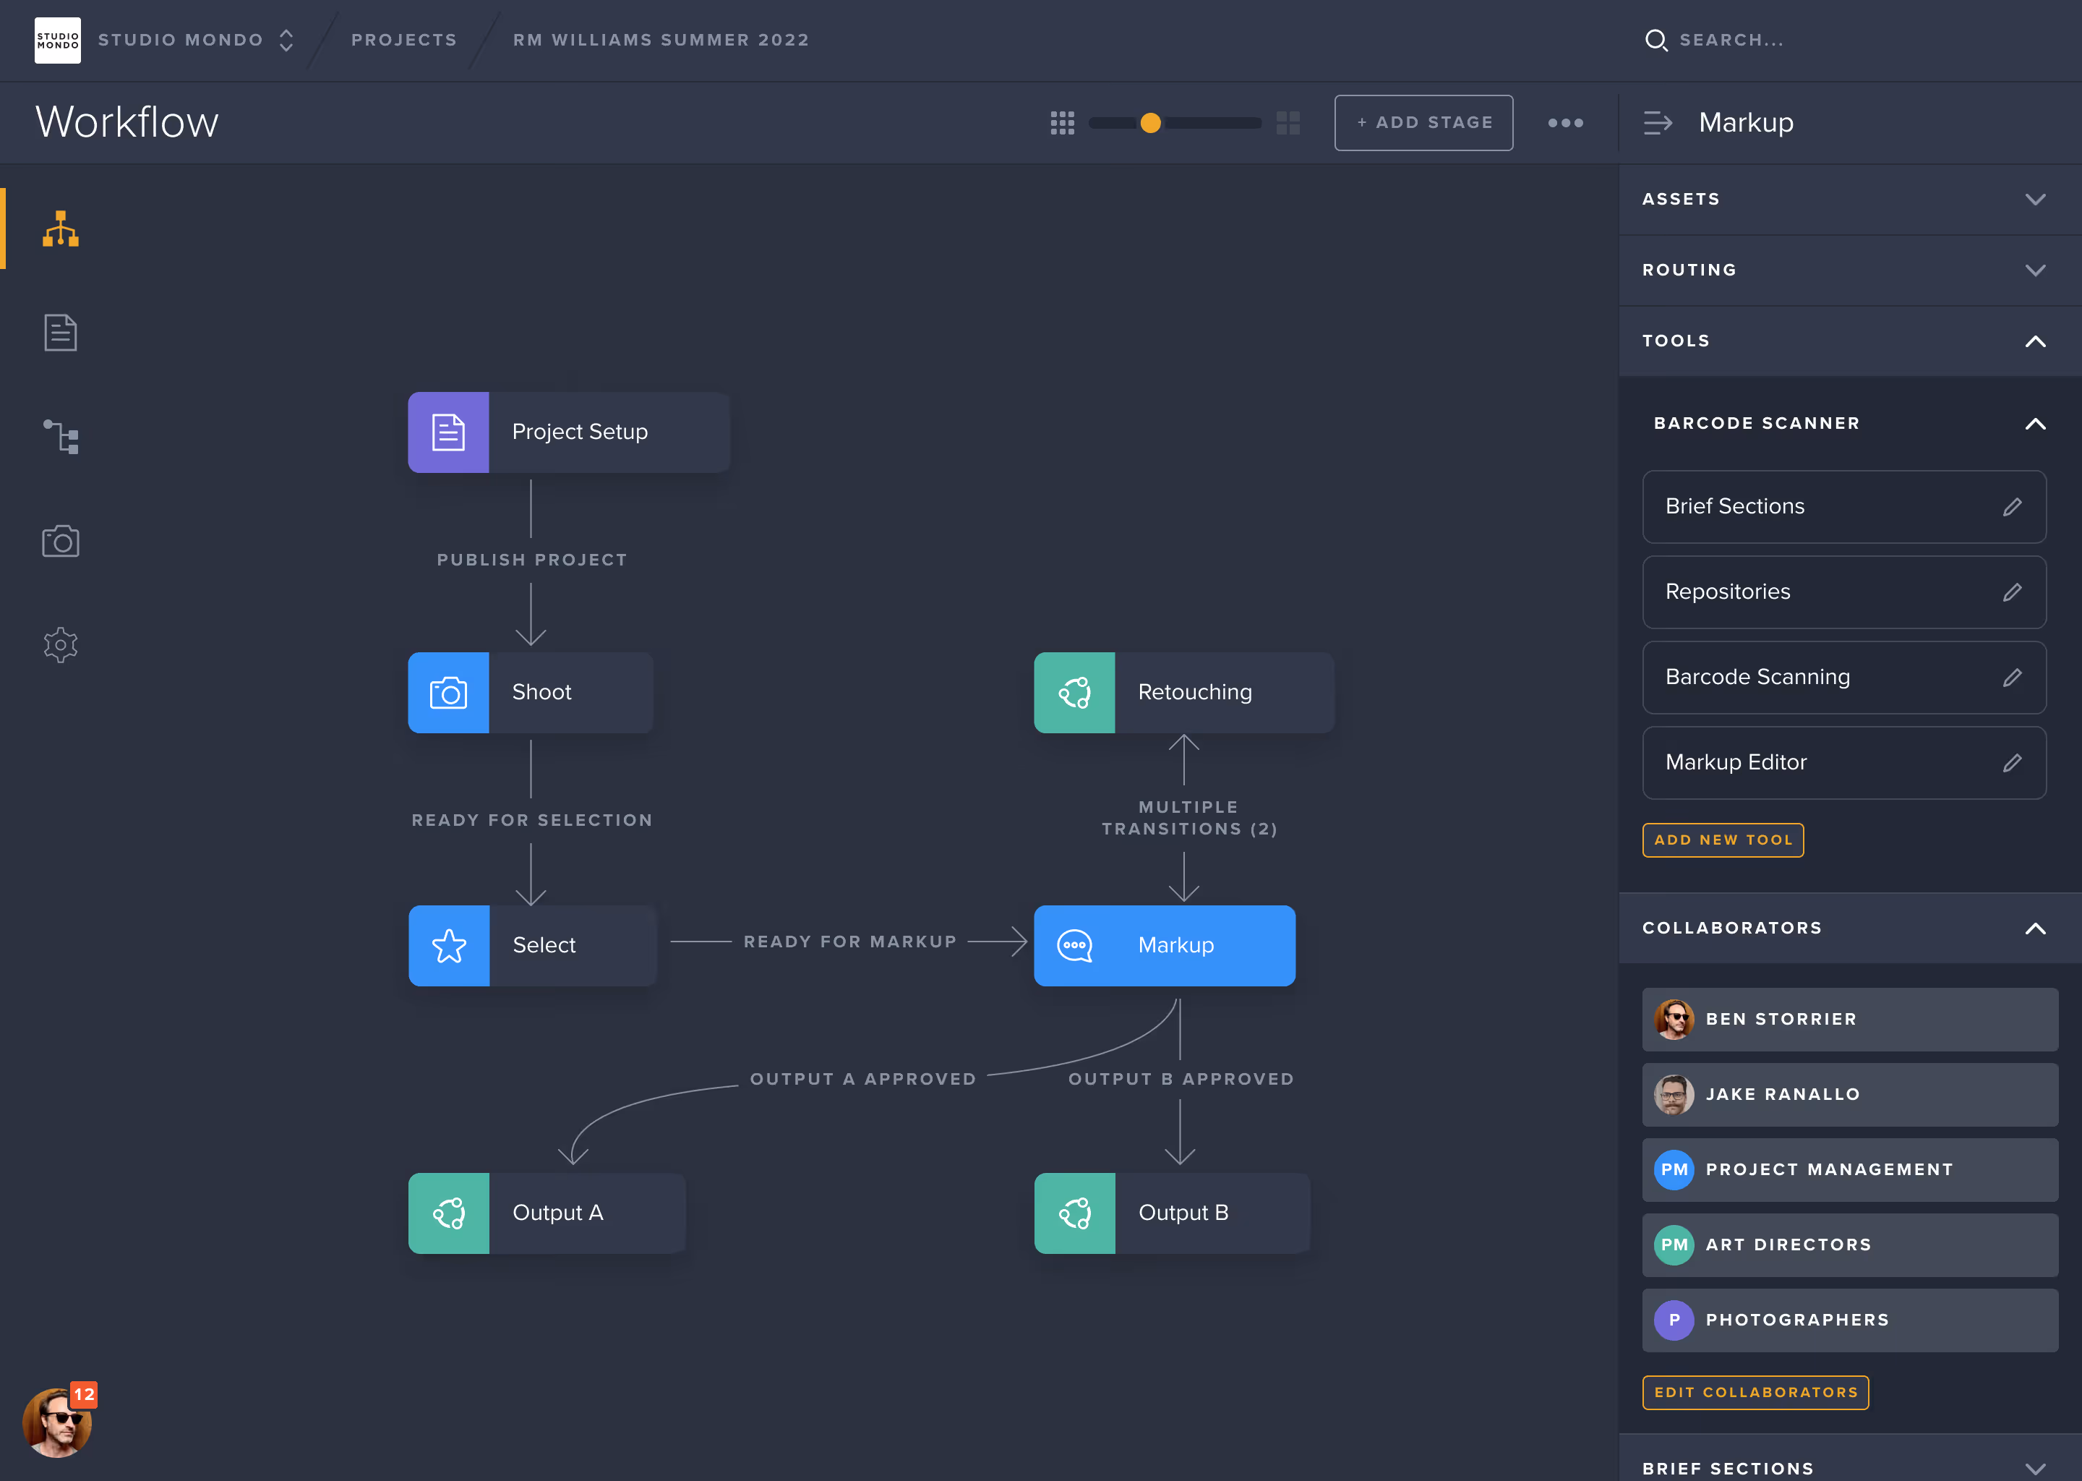The image size is (2082, 1481).
Task: Click the tree hierarchy sidebar icon
Action: click(60, 437)
